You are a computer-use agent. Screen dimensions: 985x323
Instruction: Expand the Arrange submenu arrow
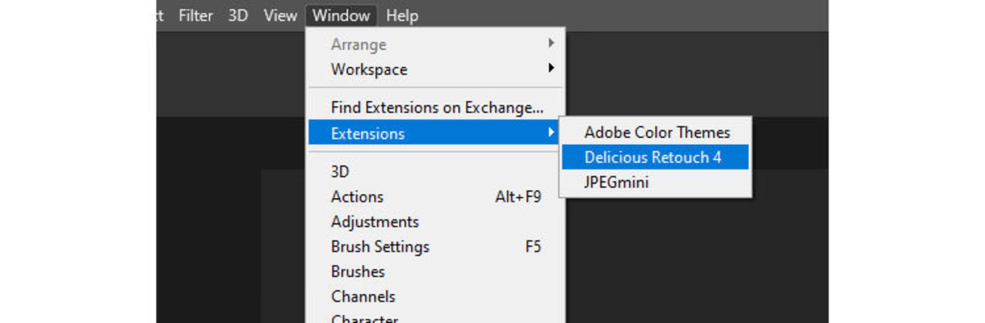click(x=551, y=43)
